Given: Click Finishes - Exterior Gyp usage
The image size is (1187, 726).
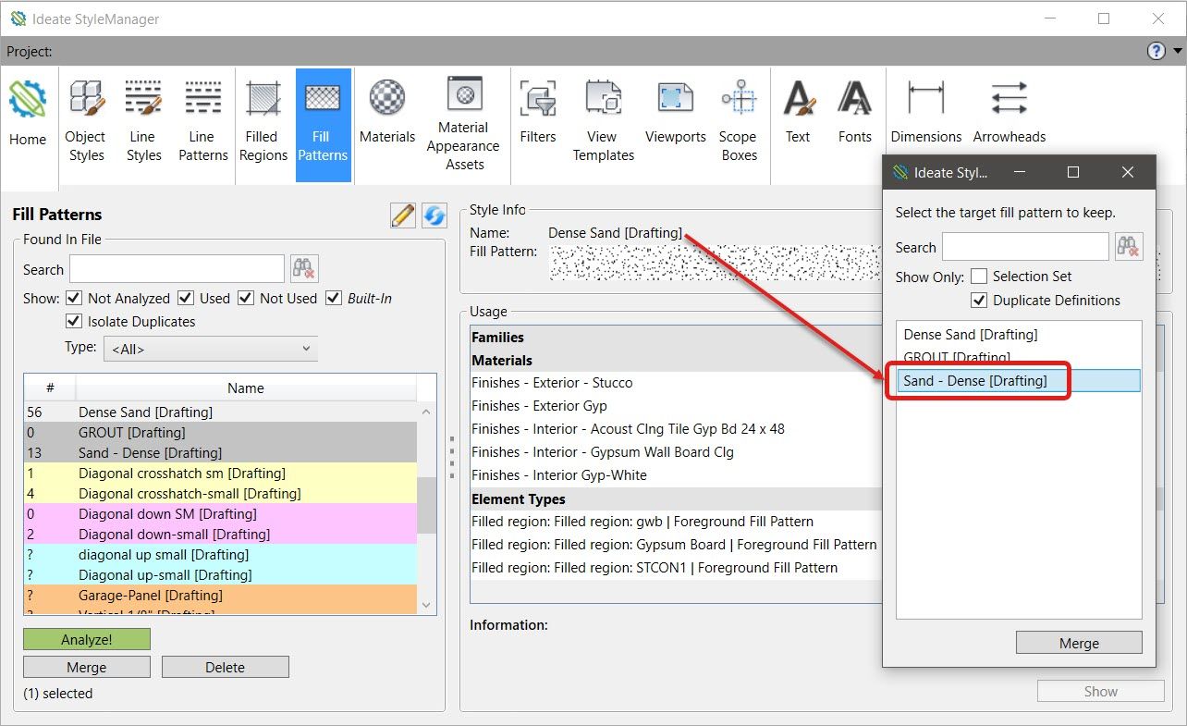Looking at the screenshot, I should (539, 406).
